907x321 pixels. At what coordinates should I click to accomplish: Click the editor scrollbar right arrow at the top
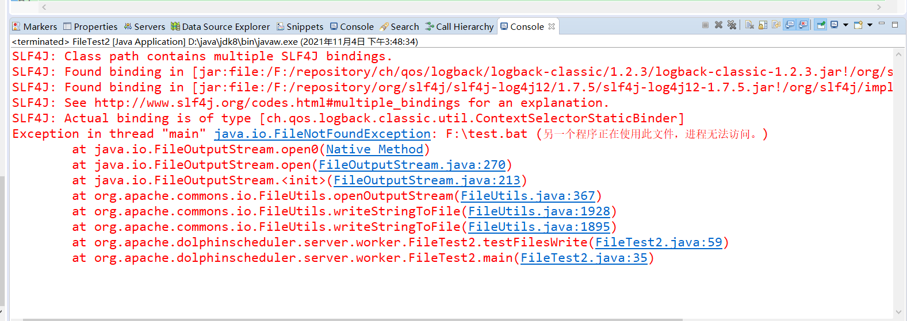tap(879, 7)
